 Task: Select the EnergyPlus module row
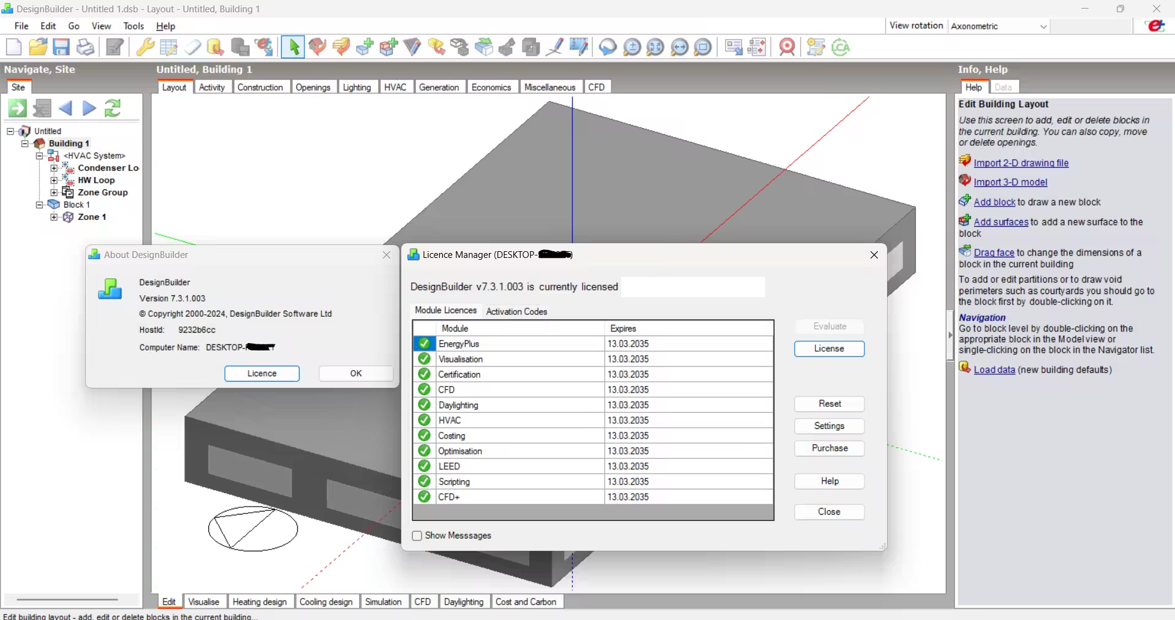point(593,344)
